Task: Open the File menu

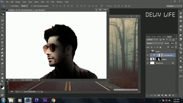Action: click(7, 2)
